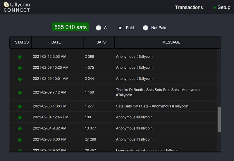This screenshot has width=234, height=161.
Task: Select date 2021-02-06 1:38 PM
Action: pos(49,106)
